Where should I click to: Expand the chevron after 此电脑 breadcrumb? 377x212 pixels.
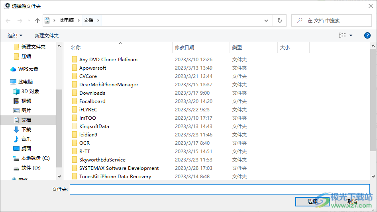(x=79, y=20)
